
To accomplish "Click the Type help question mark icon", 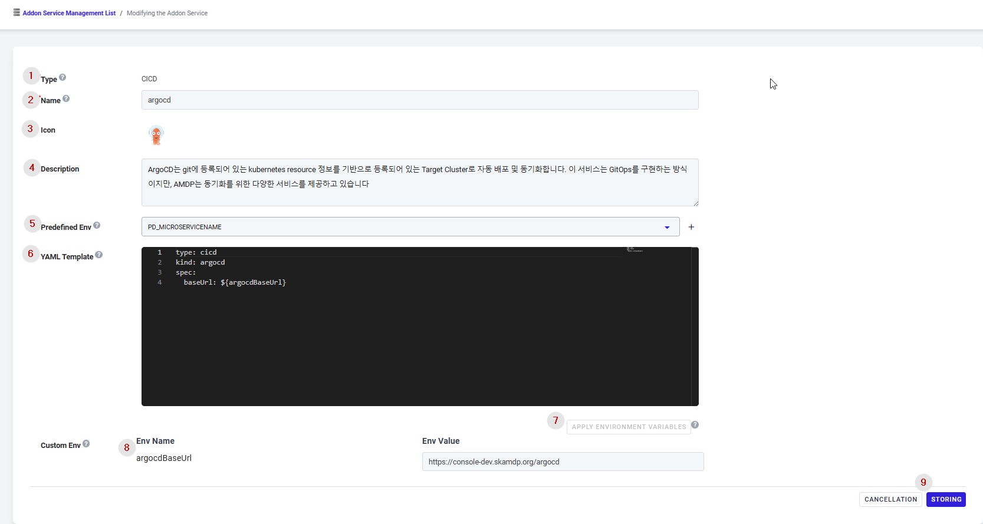I will click(x=63, y=77).
